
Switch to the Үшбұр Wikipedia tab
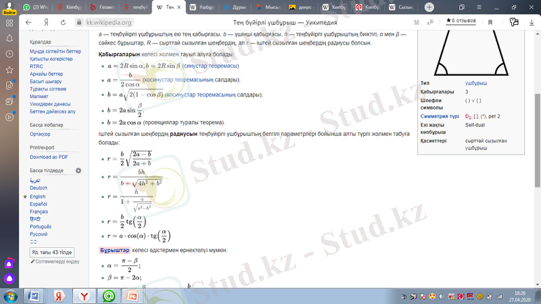click(x=202, y=7)
